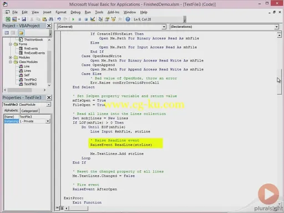284x213 pixels.
Task: Open the Object Browser icon
Action: (113, 19)
